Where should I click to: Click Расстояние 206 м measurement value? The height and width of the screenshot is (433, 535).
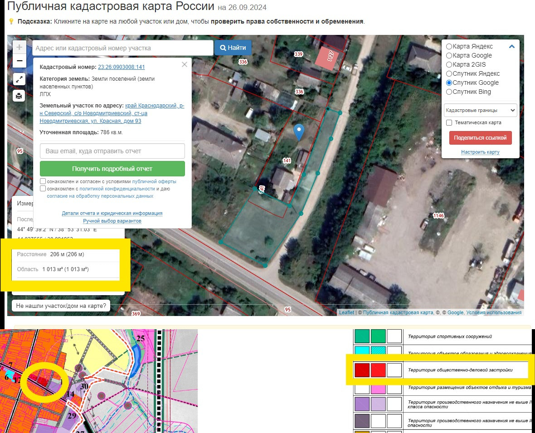(67, 254)
